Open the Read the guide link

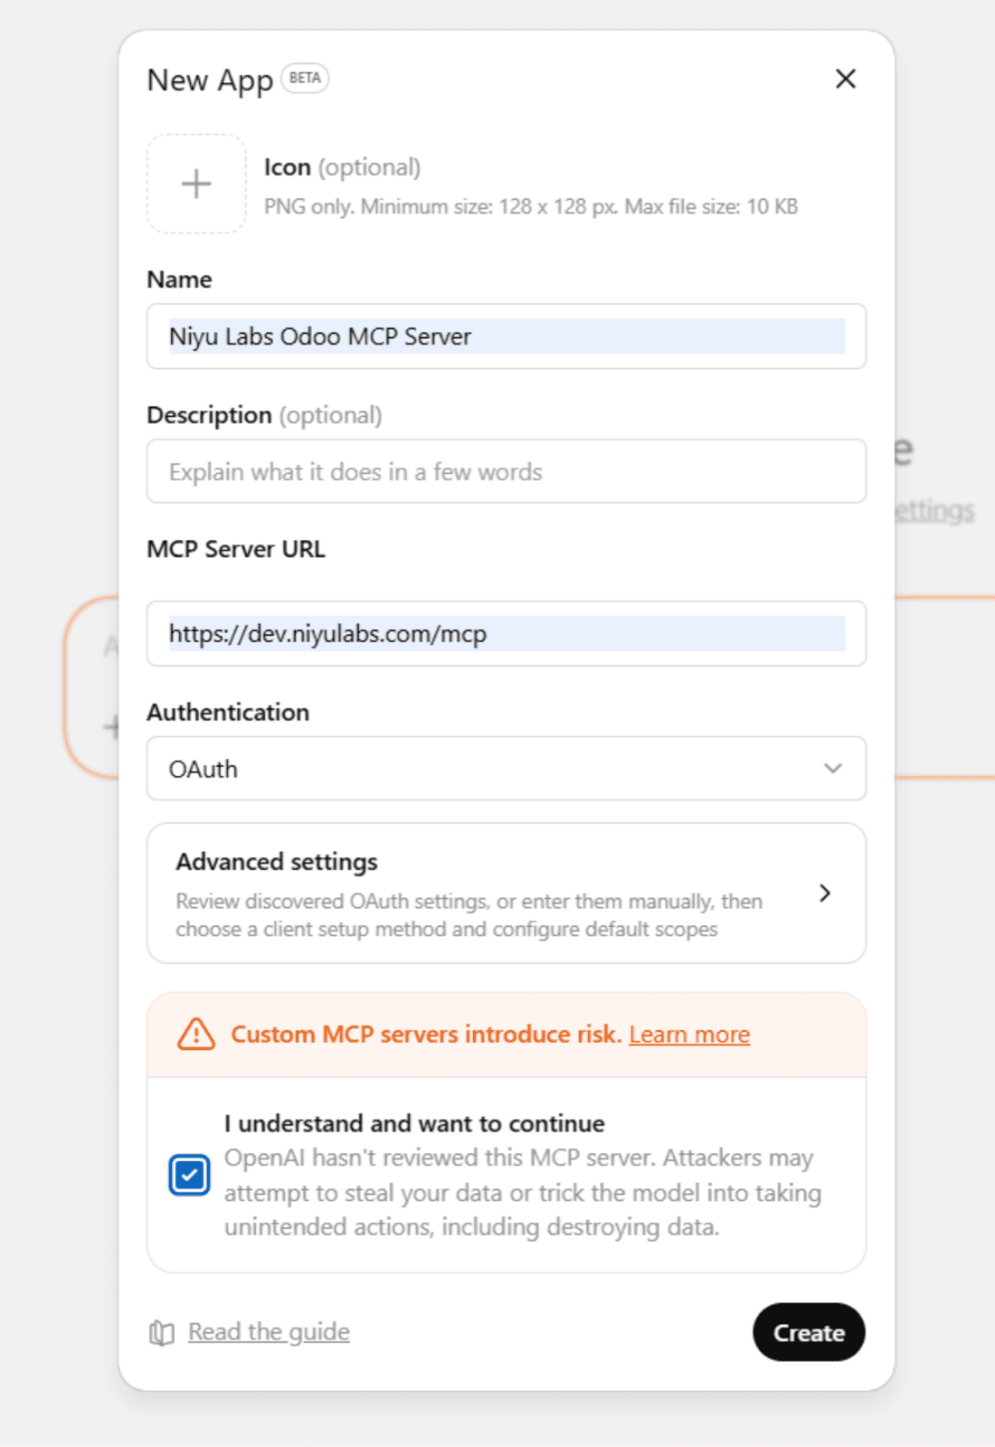pos(269,1331)
